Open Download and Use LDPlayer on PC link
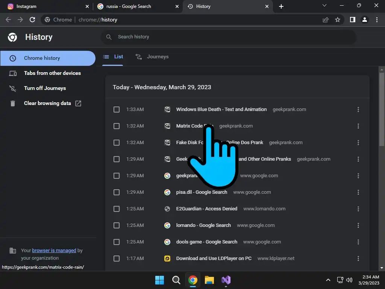 pos(214,259)
